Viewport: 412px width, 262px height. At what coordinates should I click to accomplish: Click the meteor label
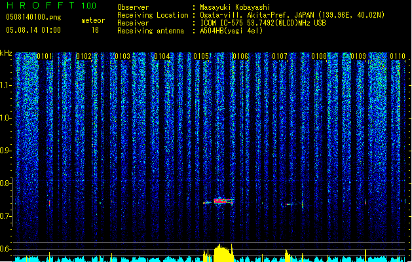(93, 20)
